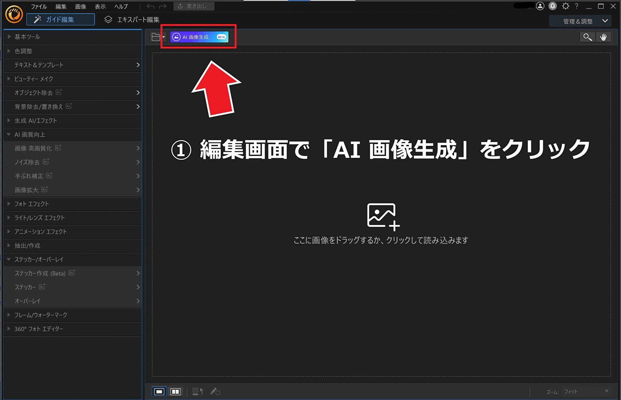The width and height of the screenshot is (621, 400).
Task: Open the ファイル menu
Action: (x=39, y=7)
